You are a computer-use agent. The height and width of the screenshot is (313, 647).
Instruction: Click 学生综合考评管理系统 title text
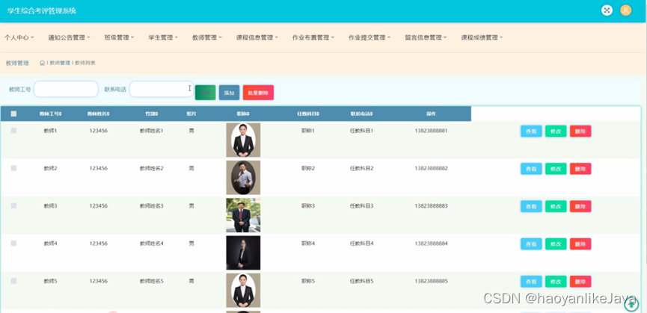(x=41, y=11)
